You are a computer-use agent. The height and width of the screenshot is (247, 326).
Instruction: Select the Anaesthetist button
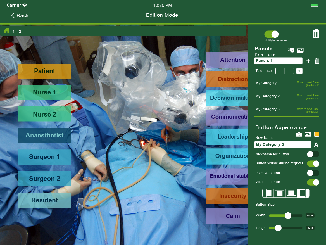click(44, 135)
